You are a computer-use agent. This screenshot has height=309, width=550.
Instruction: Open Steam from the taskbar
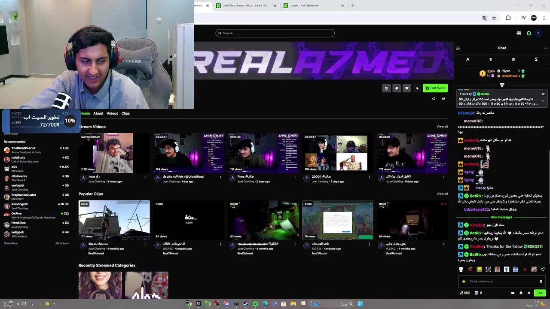[246, 304]
